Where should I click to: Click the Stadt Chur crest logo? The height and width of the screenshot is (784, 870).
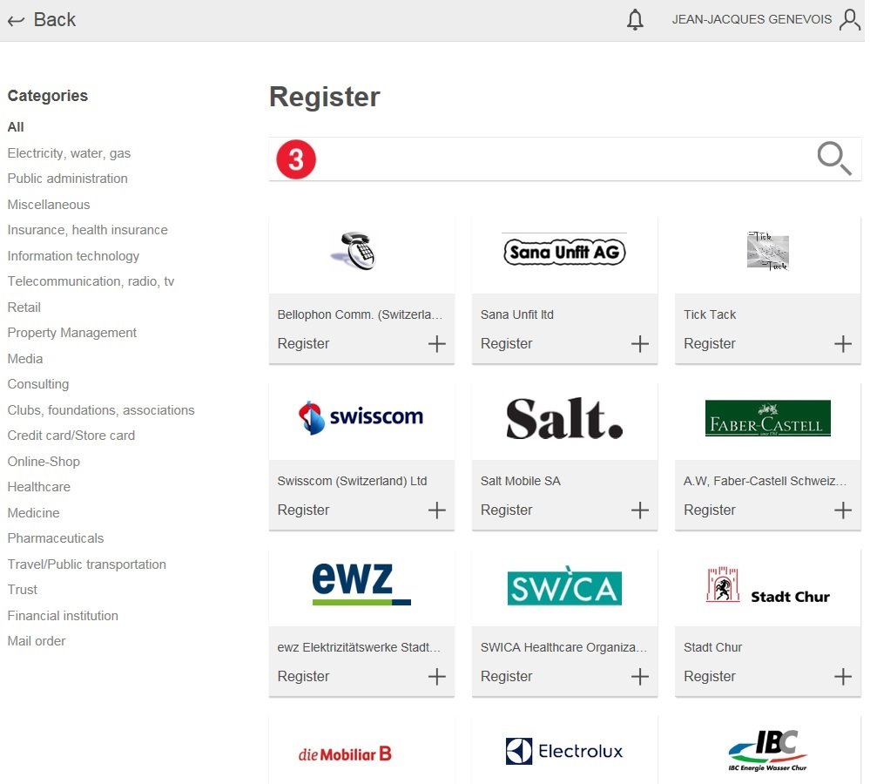point(768,585)
